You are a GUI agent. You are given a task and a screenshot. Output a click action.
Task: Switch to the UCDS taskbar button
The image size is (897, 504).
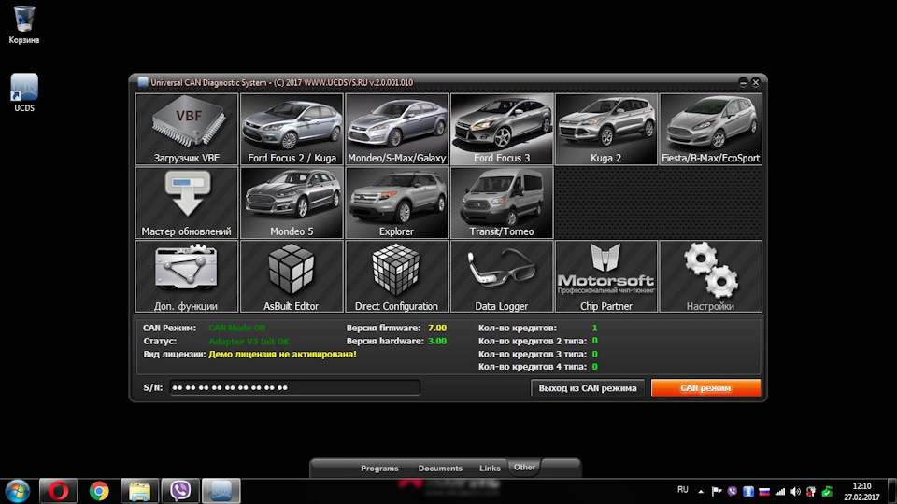tap(221, 491)
